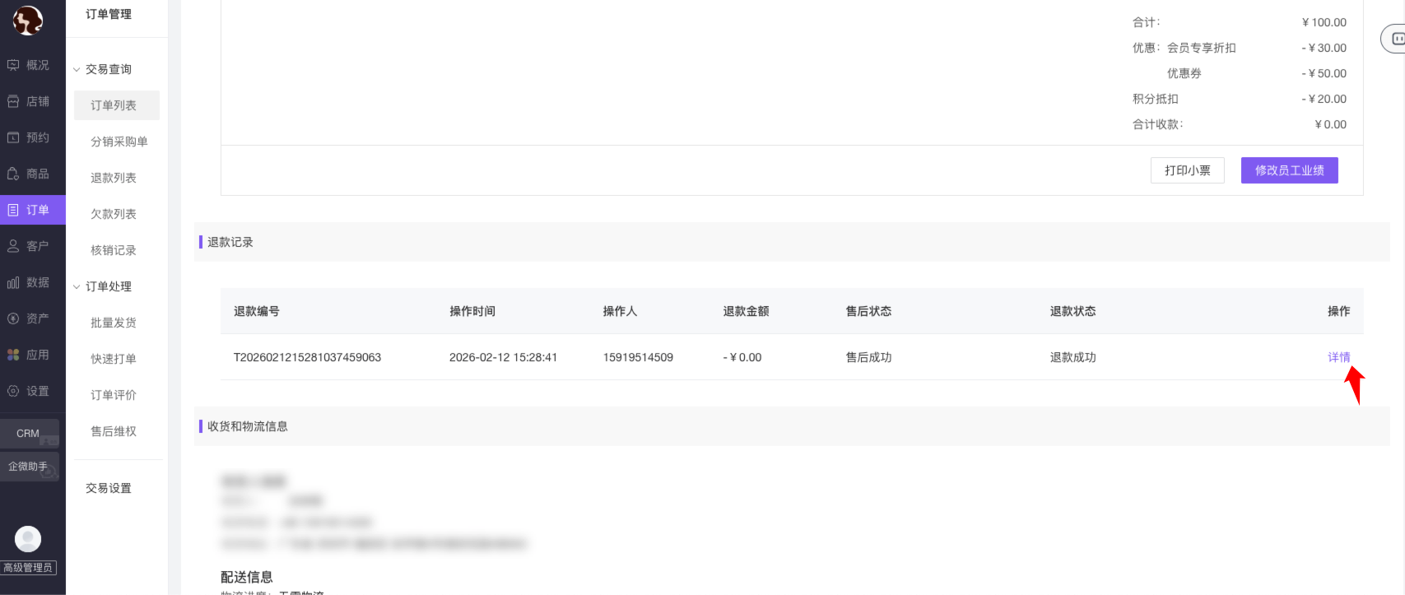Open the 数据 data chart icon
Image resolution: width=1405 pixels, height=595 pixels.
pyautogui.click(x=13, y=282)
